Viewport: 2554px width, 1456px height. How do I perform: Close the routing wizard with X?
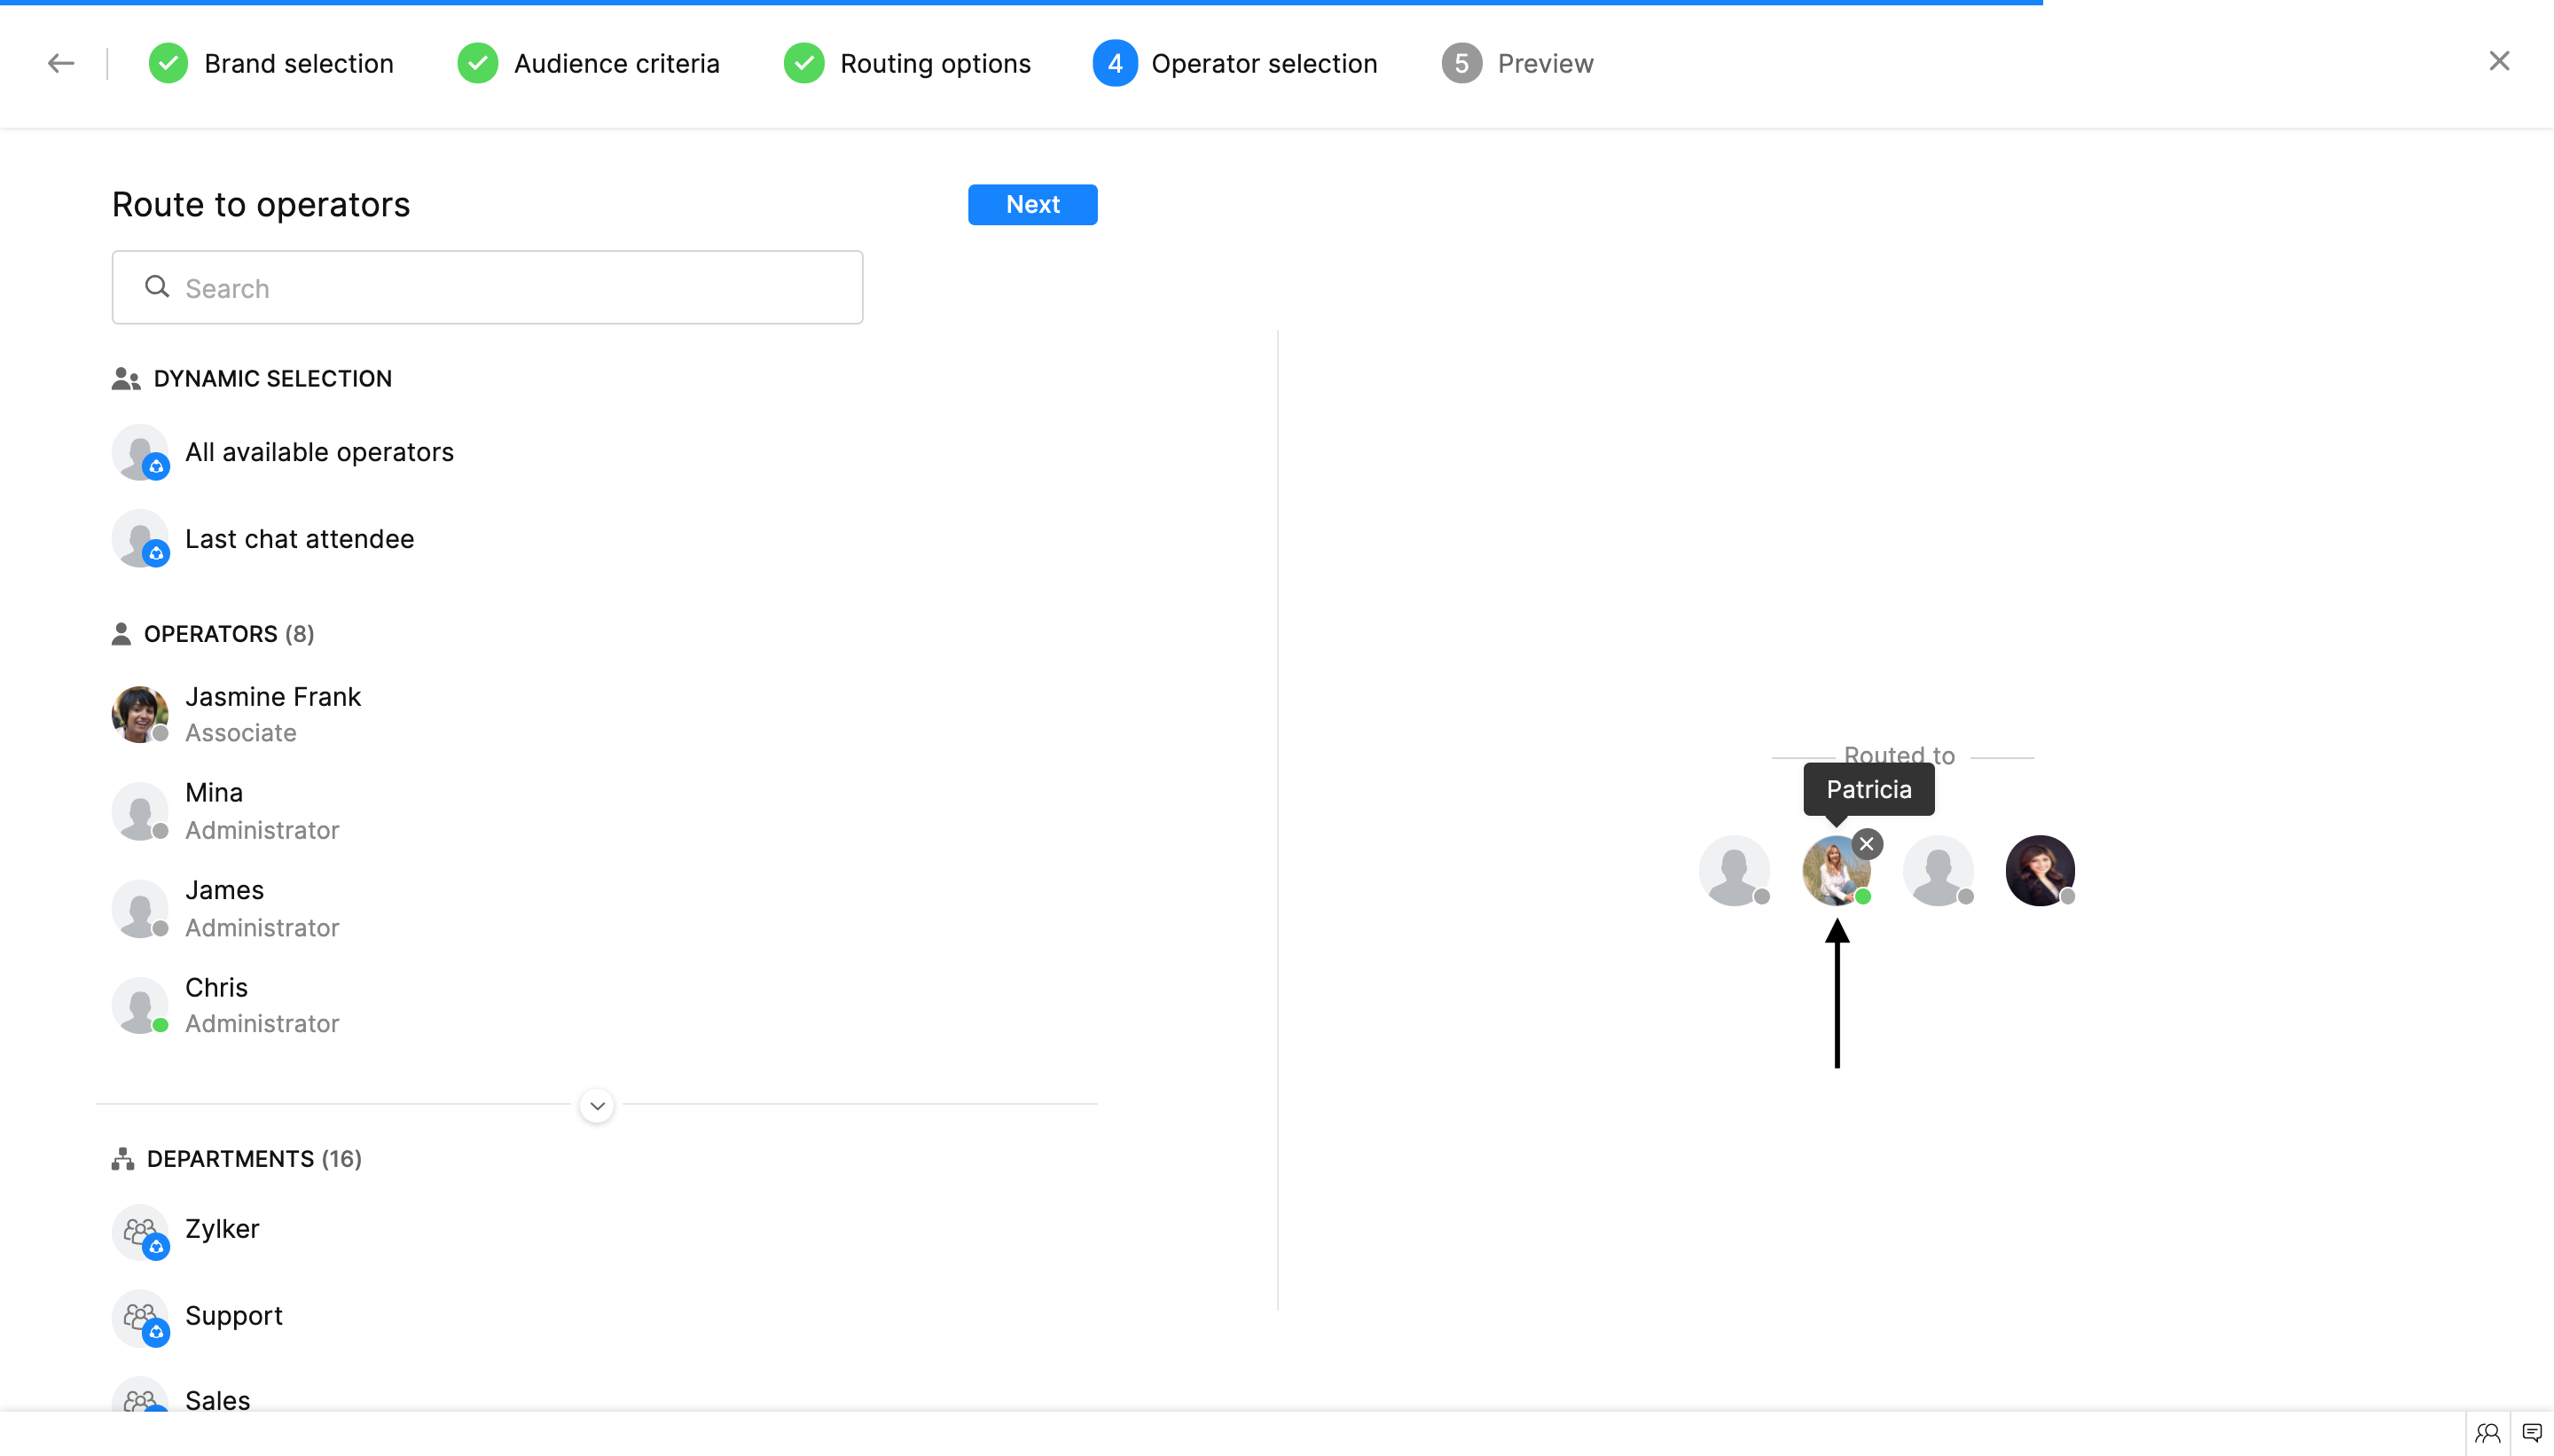click(x=2499, y=61)
